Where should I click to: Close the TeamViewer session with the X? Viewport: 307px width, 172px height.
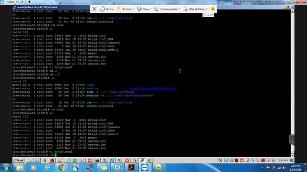[x=94, y=9]
